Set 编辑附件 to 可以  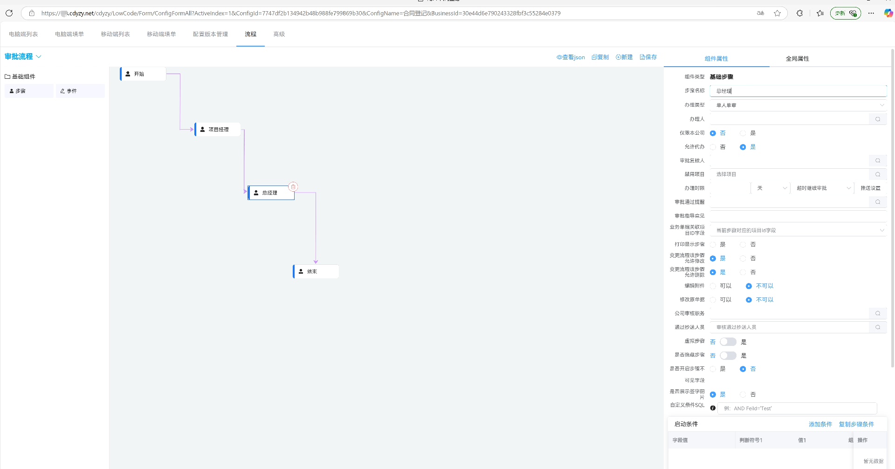tap(713, 286)
